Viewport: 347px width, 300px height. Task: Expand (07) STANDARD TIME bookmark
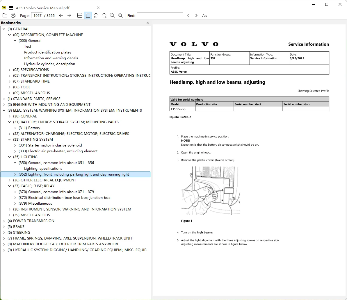click(10, 81)
